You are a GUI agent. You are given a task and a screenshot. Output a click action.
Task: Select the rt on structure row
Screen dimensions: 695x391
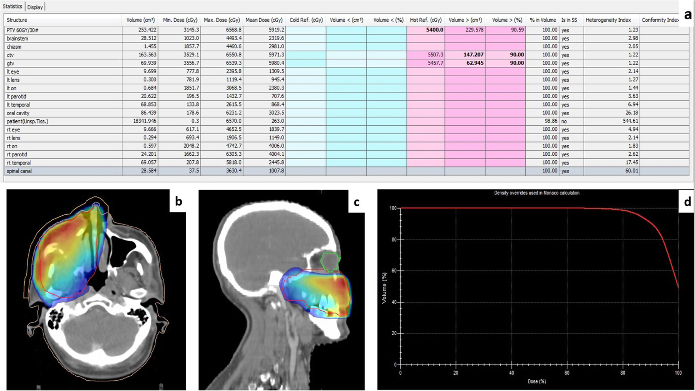coord(347,146)
